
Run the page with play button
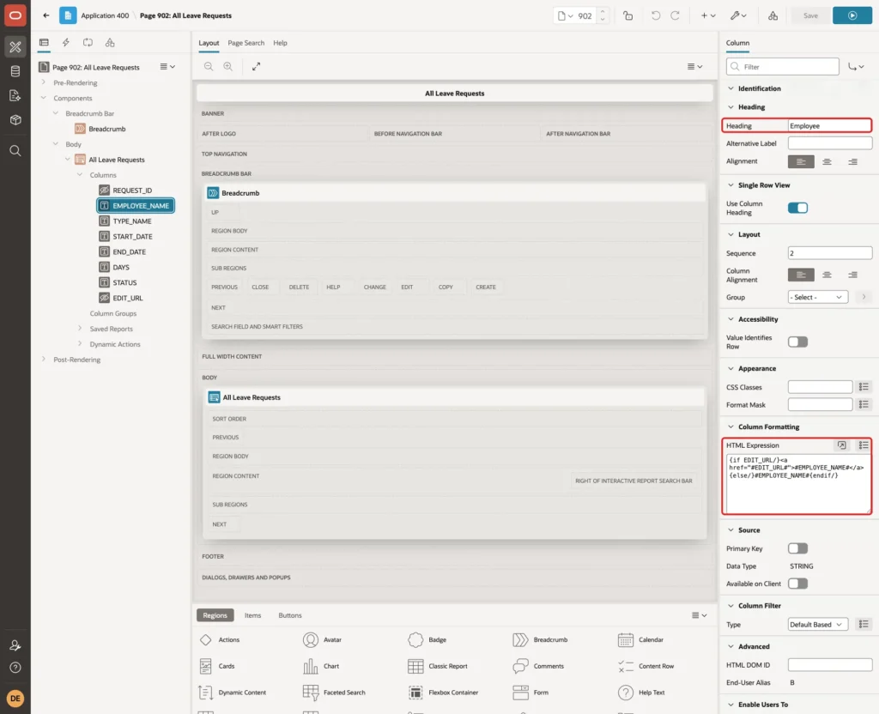click(852, 15)
